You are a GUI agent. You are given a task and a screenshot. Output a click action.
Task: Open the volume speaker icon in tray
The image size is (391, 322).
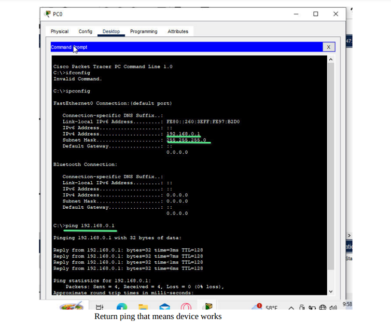[333, 307]
